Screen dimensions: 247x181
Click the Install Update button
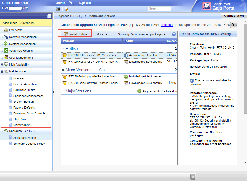(76, 34)
